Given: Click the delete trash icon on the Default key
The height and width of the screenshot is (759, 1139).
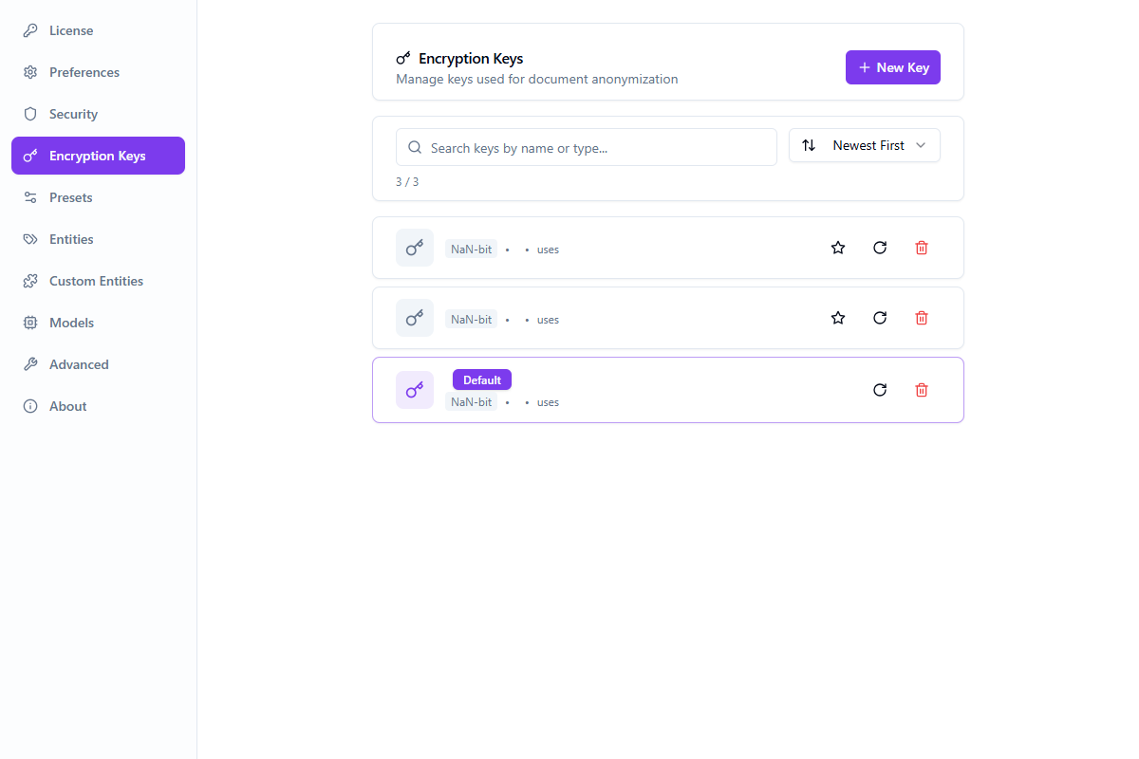Looking at the screenshot, I should tap(921, 390).
